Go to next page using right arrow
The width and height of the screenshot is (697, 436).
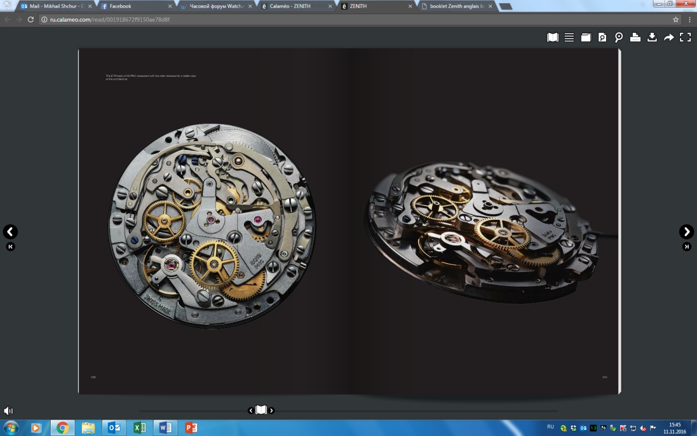pos(686,232)
